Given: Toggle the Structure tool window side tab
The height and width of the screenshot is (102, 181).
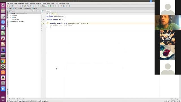Looking at the screenshot, I should coord(7,24).
